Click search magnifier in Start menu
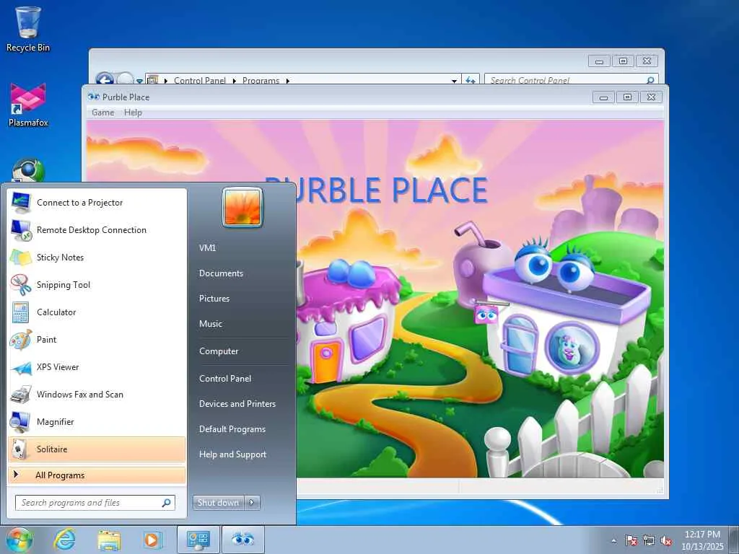739x554 pixels. click(x=167, y=503)
